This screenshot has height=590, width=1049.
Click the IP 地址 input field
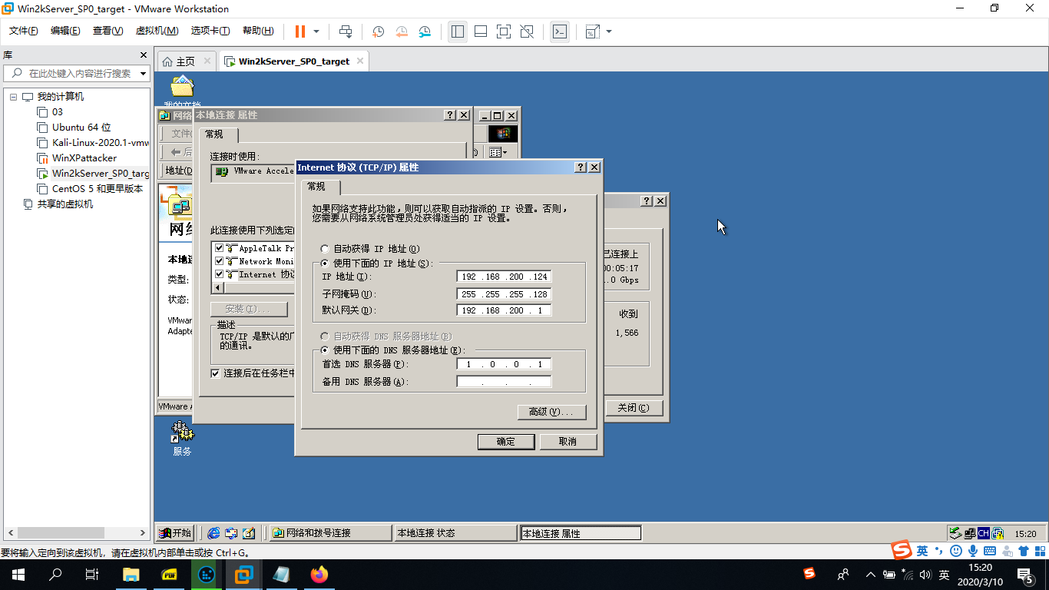pos(504,277)
